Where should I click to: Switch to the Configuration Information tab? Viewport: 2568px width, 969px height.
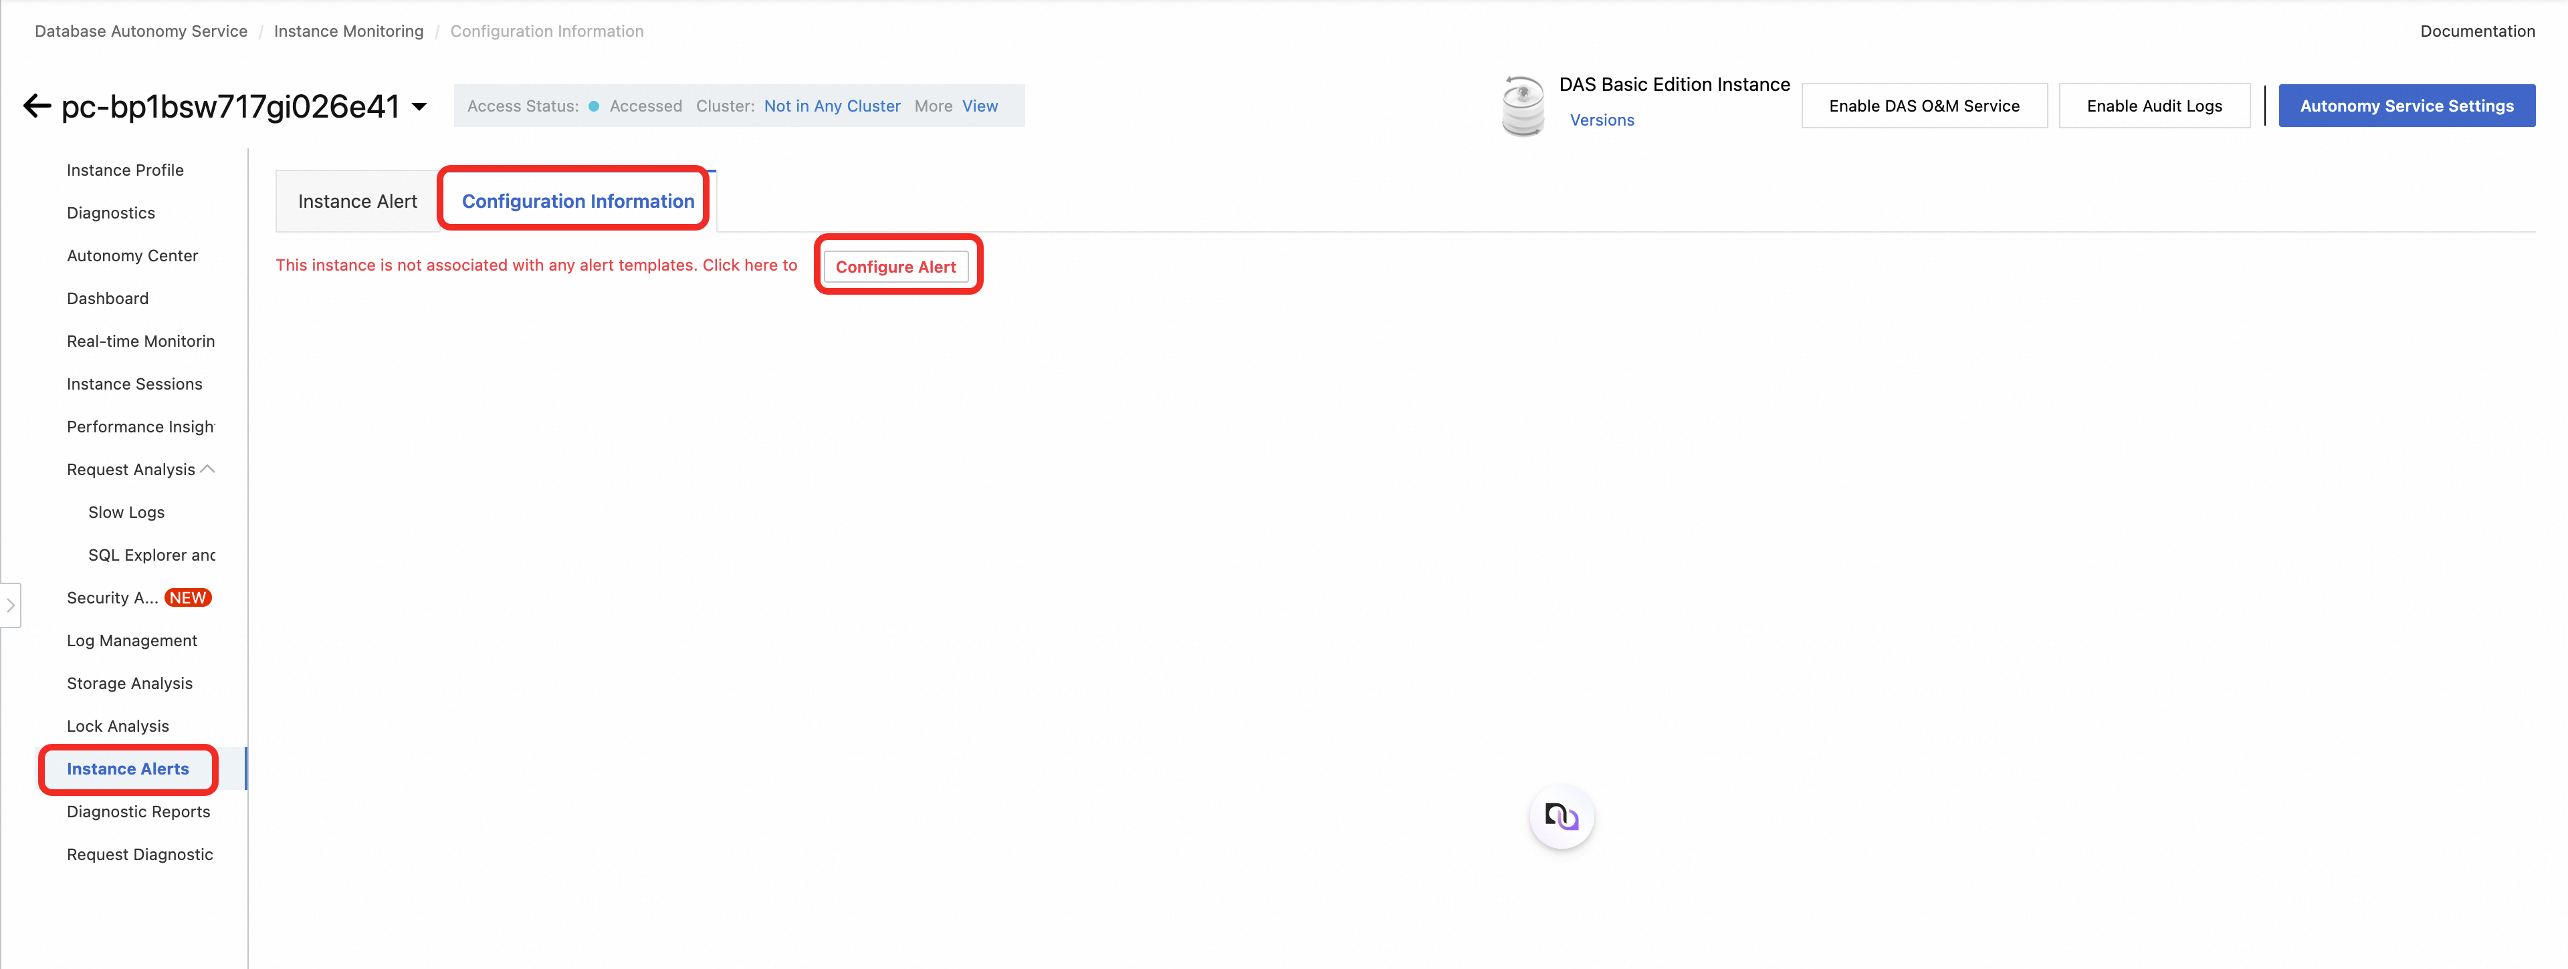[578, 201]
